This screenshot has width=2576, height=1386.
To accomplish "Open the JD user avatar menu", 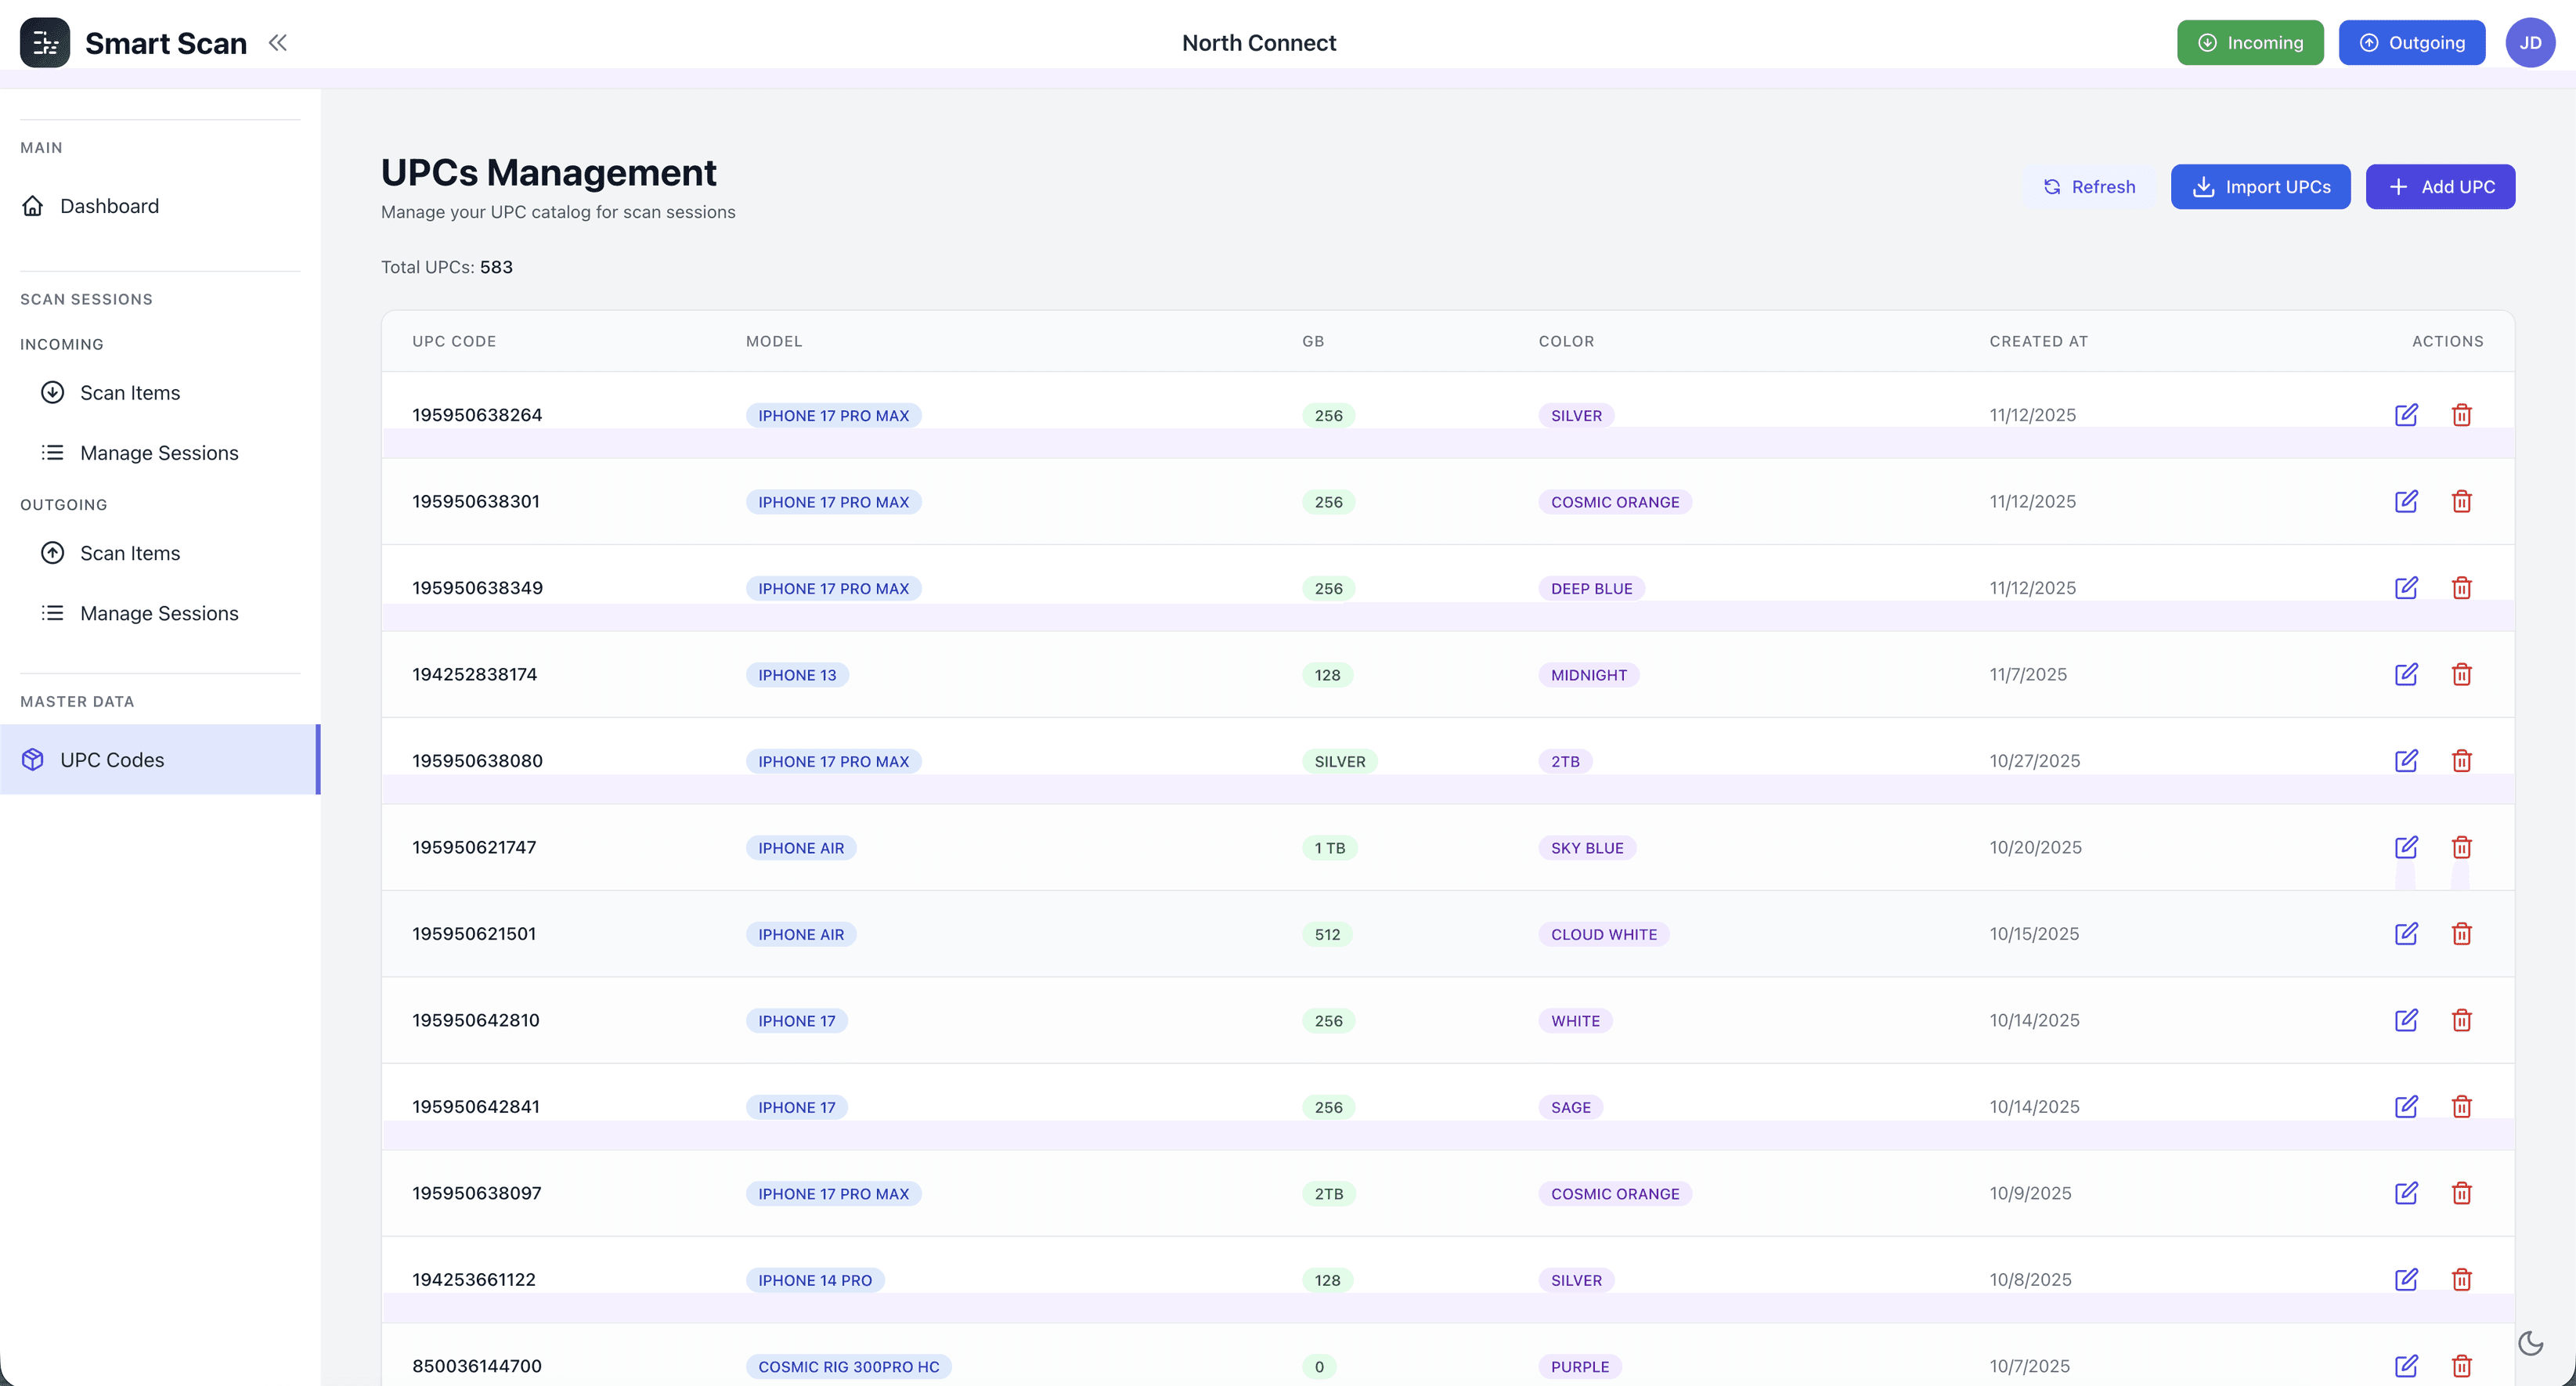I will coord(2529,42).
